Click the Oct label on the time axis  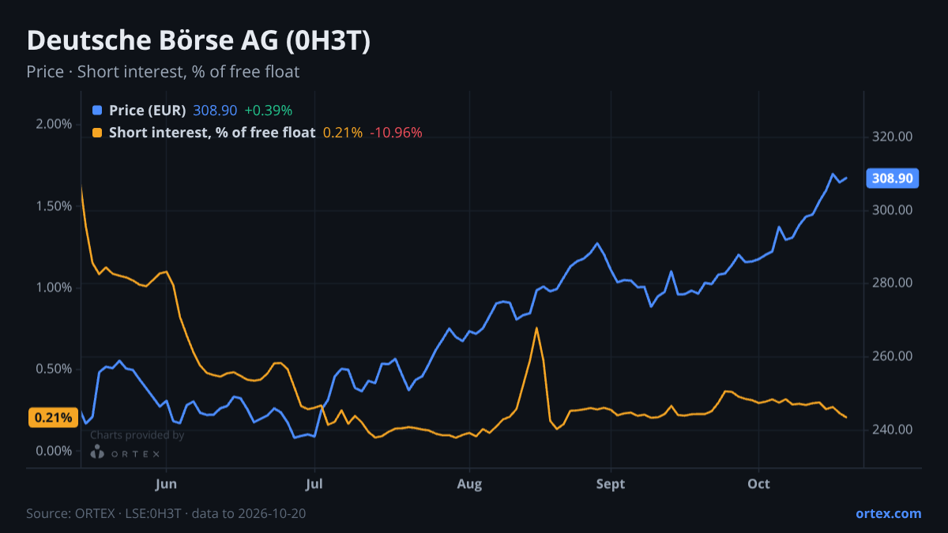click(758, 483)
